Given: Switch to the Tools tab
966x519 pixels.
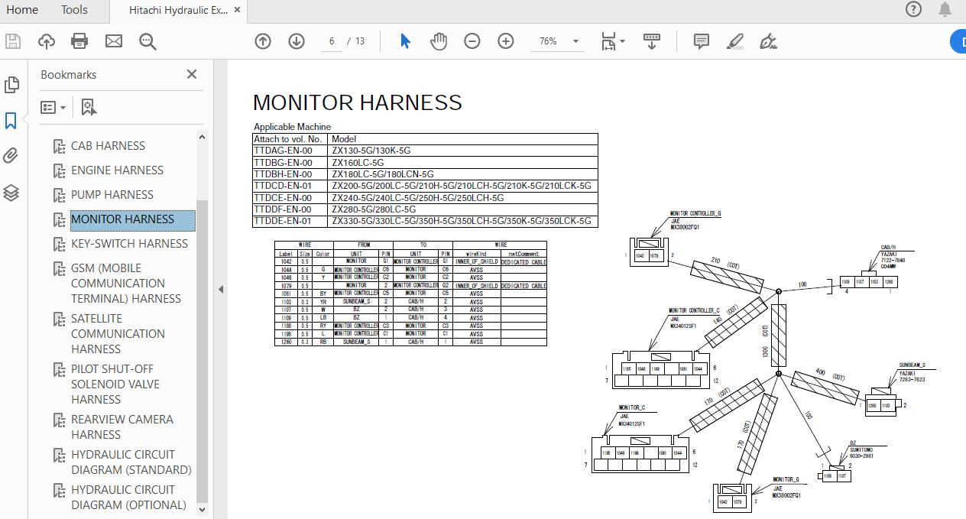Looking at the screenshot, I should click(x=73, y=10).
